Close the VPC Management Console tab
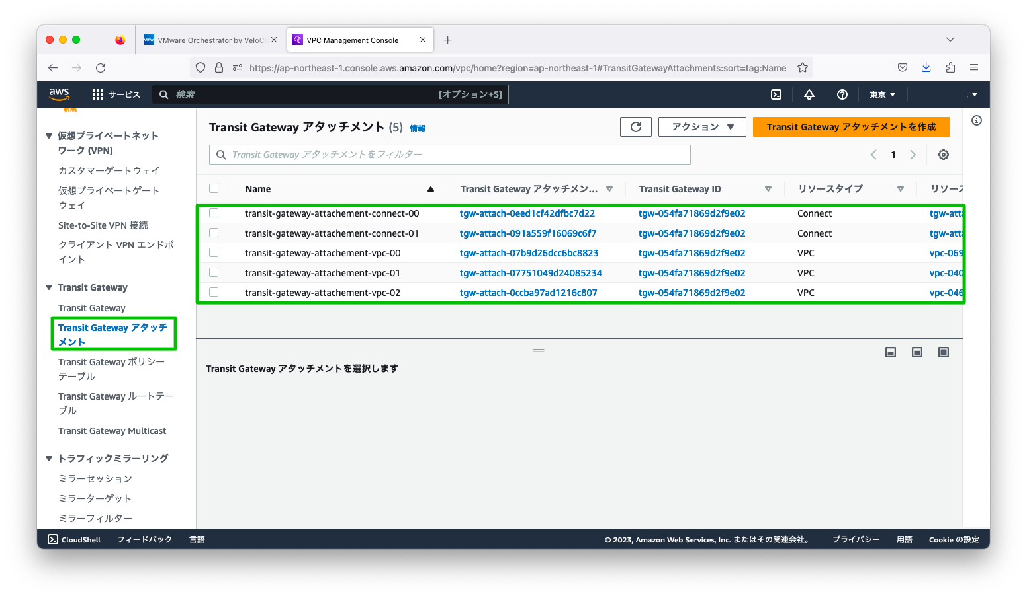The width and height of the screenshot is (1027, 598). (x=423, y=40)
